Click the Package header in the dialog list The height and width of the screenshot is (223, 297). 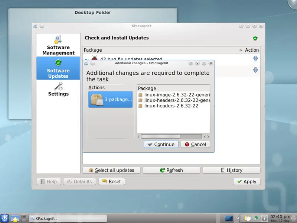(173, 88)
